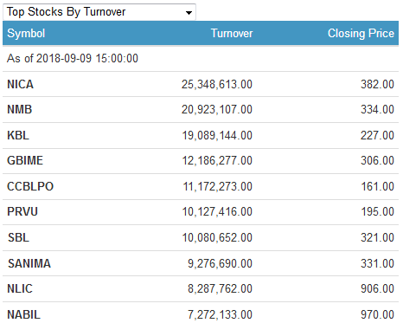Screen dimensions: 403x323
Task: Click NICA turnover value 25,348,613.00
Action: (217, 84)
